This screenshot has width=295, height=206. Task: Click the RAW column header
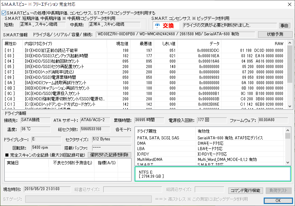click(x=253, y=44)
